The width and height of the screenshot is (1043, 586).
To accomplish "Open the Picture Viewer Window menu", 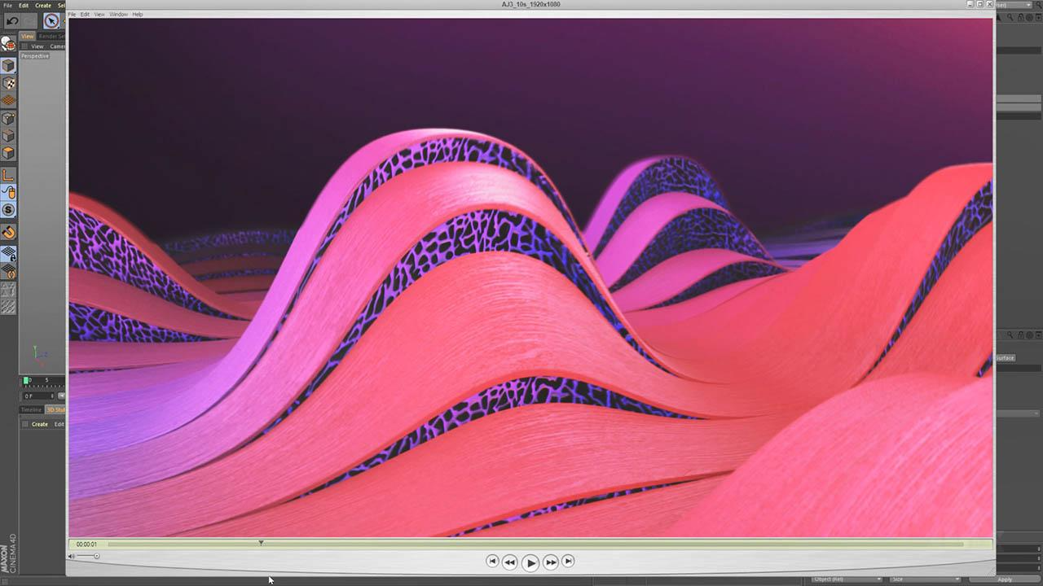I will (119, 15).
